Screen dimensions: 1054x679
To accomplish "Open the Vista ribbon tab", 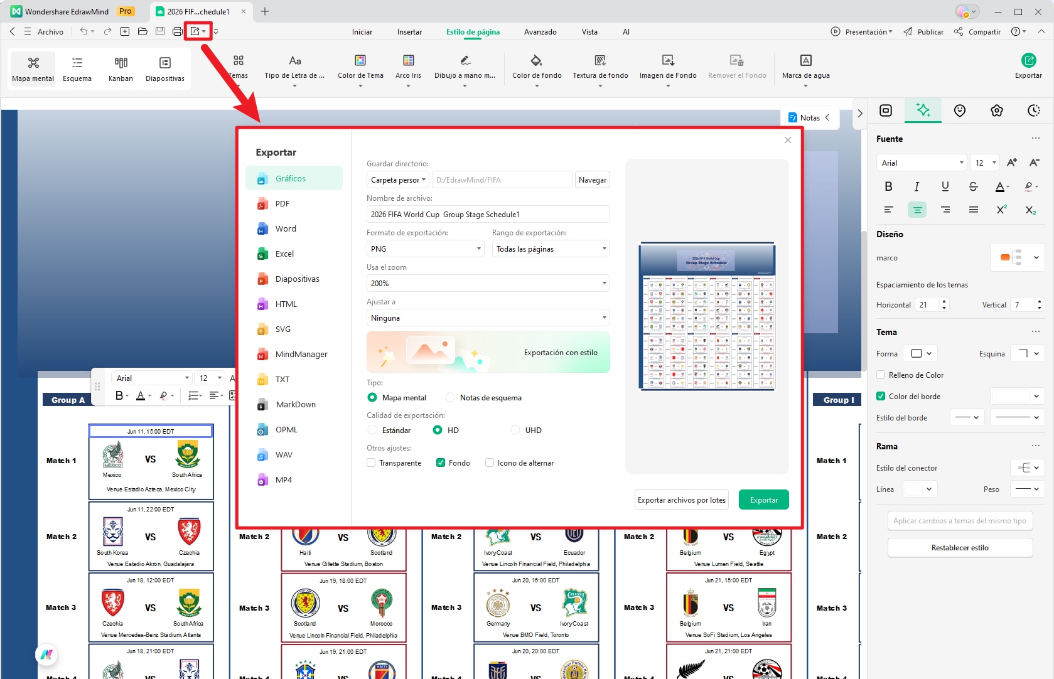I will point(589,31).
